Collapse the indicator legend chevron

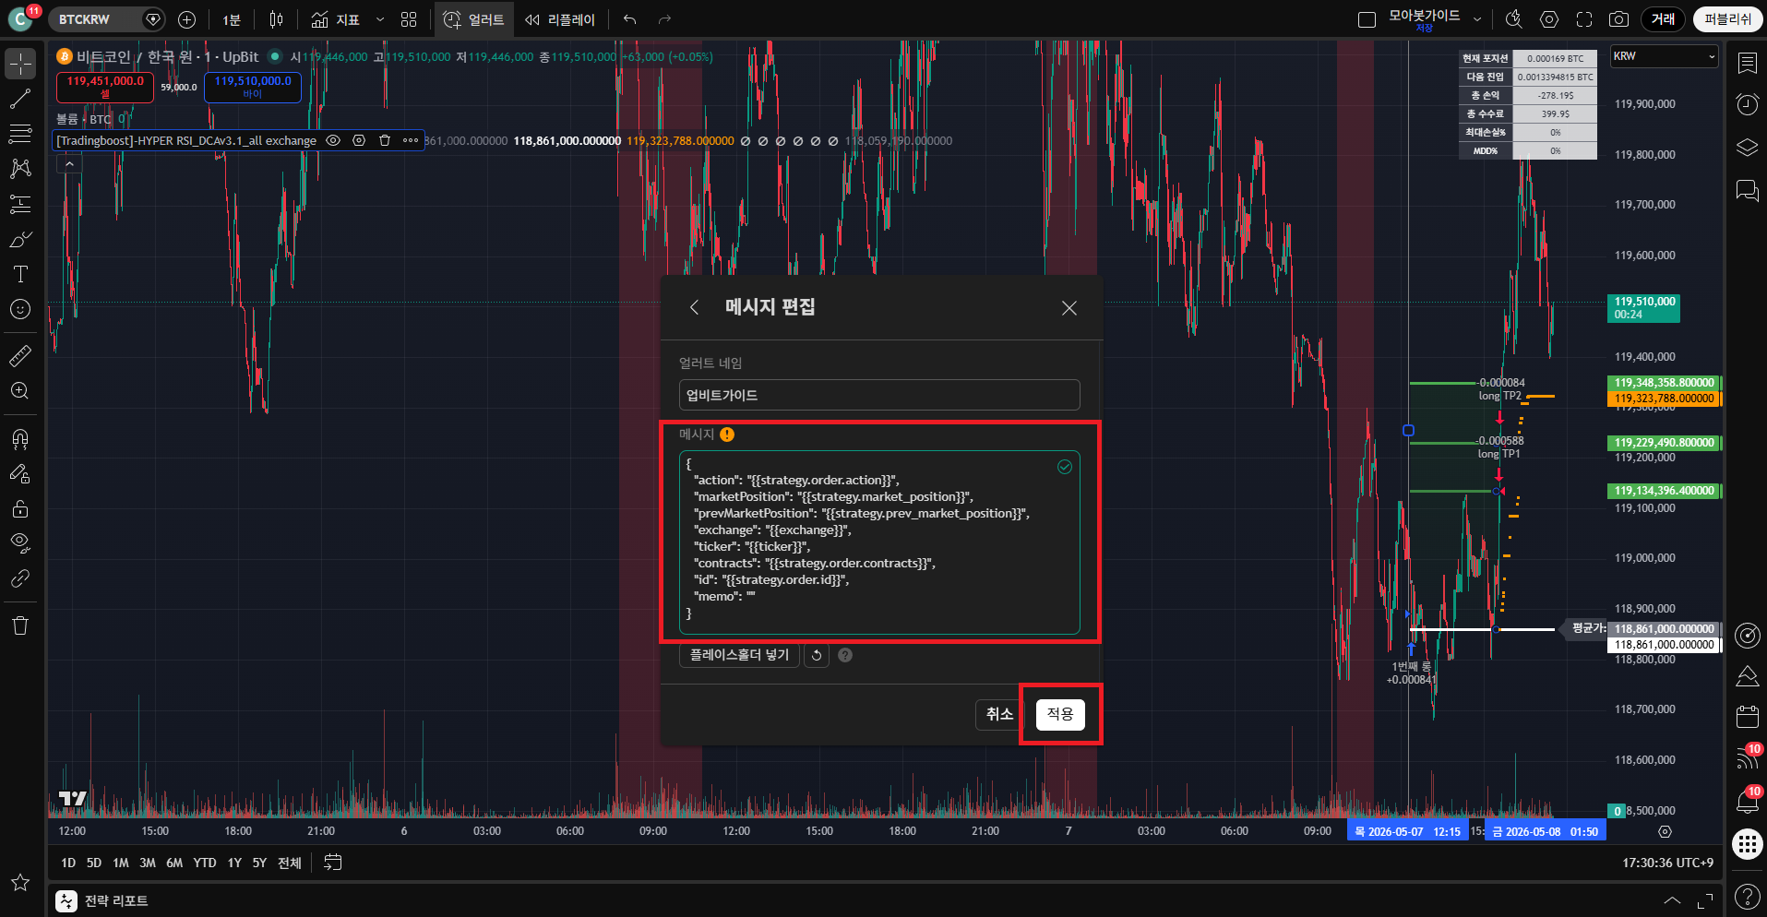pos(69,164)
